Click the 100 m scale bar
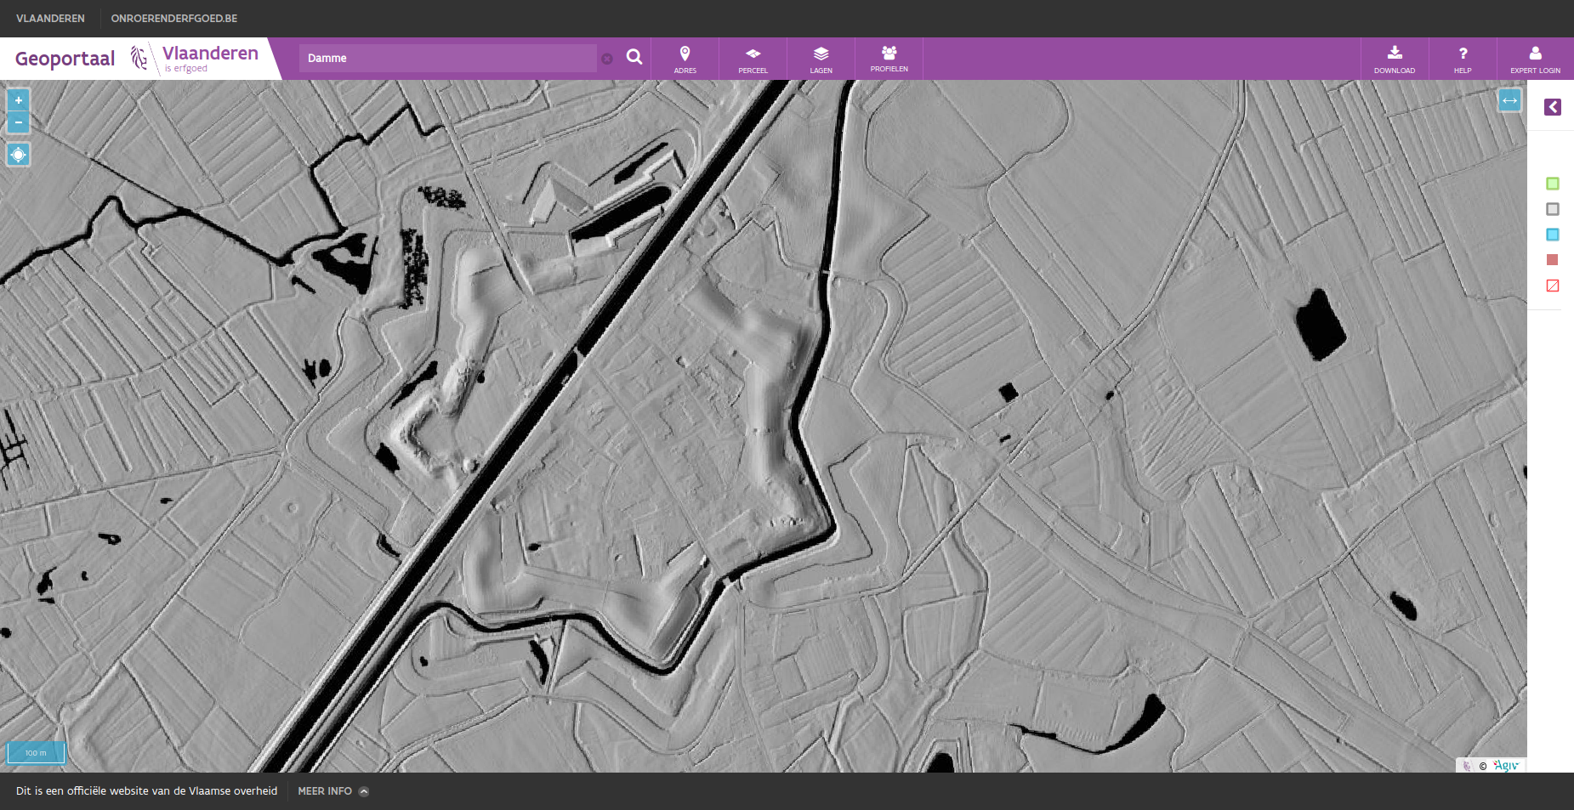Viewport: 1574px width, 810px height. 36,752
